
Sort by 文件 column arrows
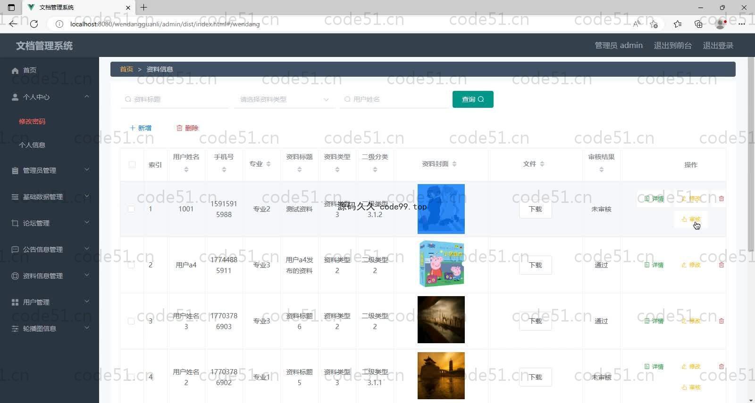[x=542, y=164]
